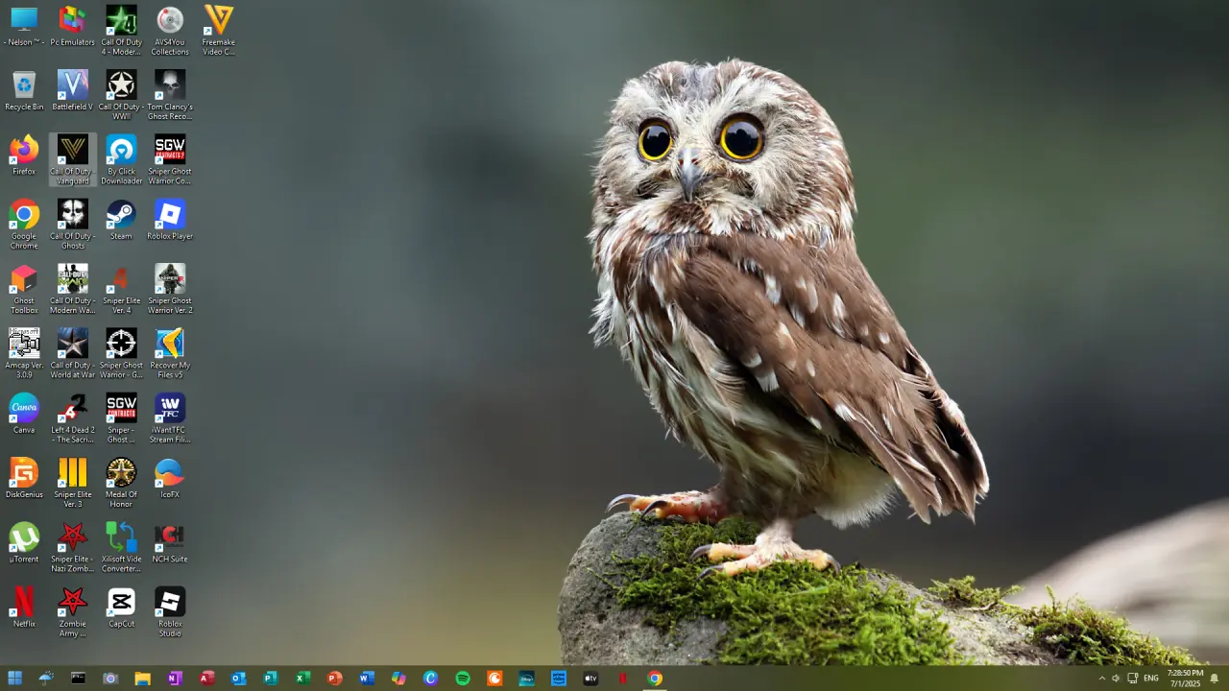
Task: Open Call Of Duty 4 - Modern Warfare icon
Action: (x=121, y=31)
